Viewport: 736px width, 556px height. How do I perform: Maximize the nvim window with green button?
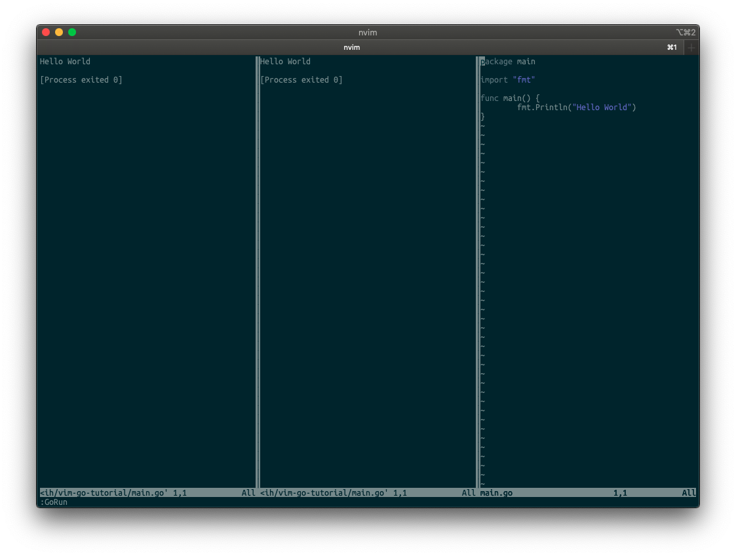click(72, 32)
